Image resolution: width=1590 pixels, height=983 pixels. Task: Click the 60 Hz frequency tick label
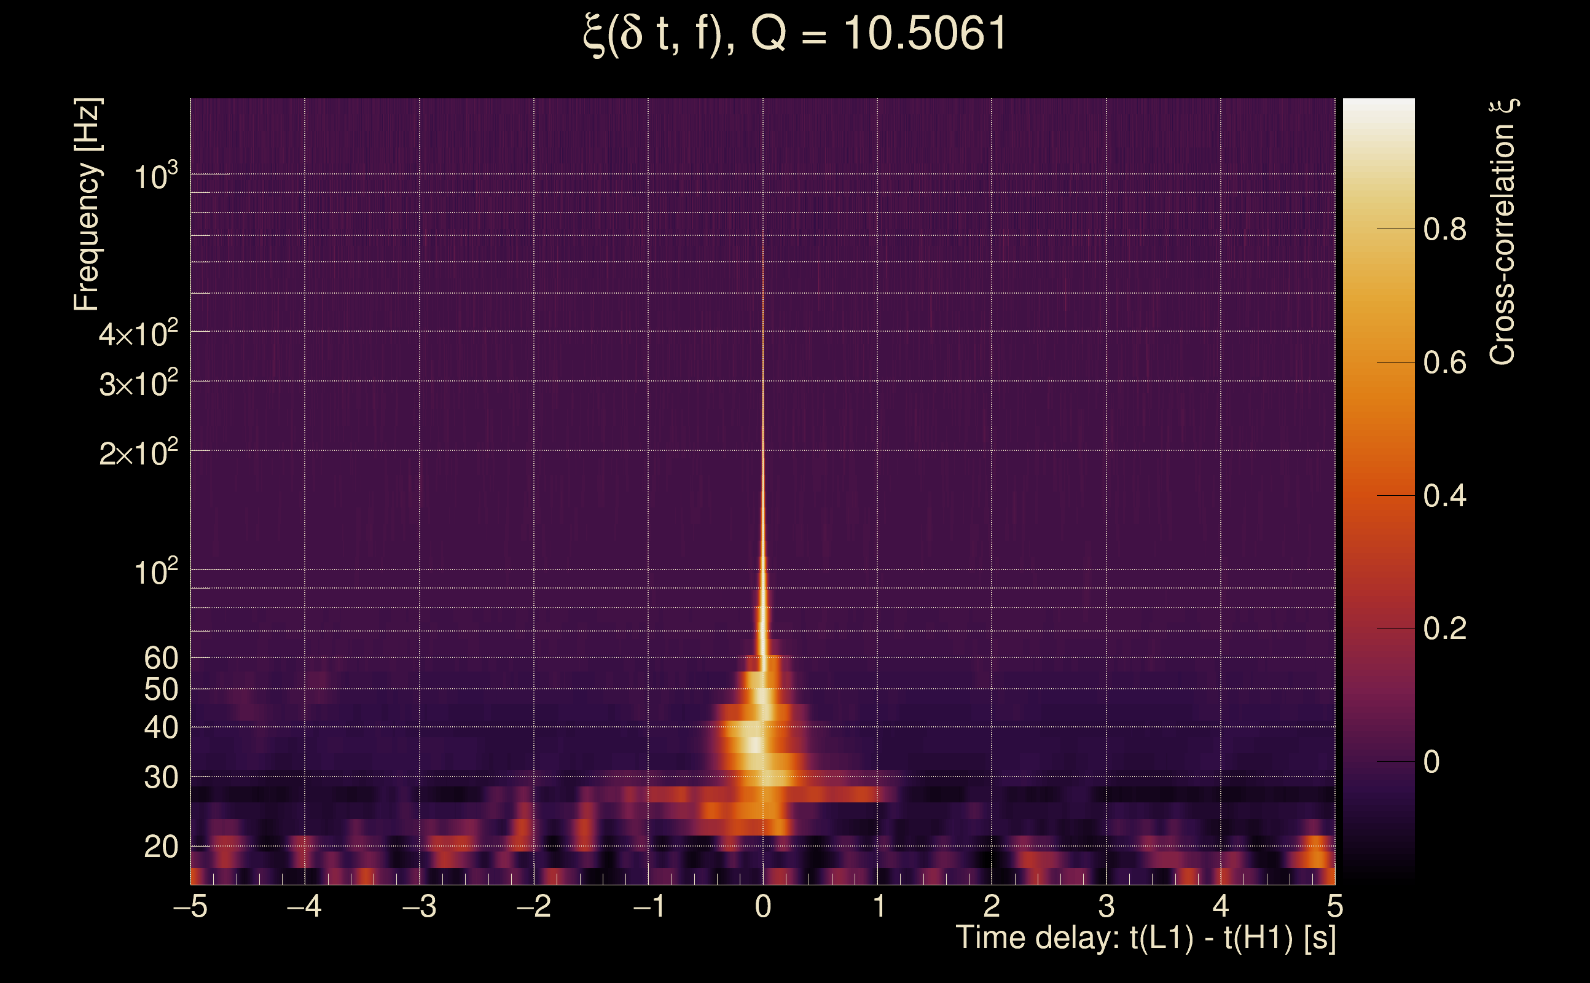pyautogui.click(x=160, y=658)
